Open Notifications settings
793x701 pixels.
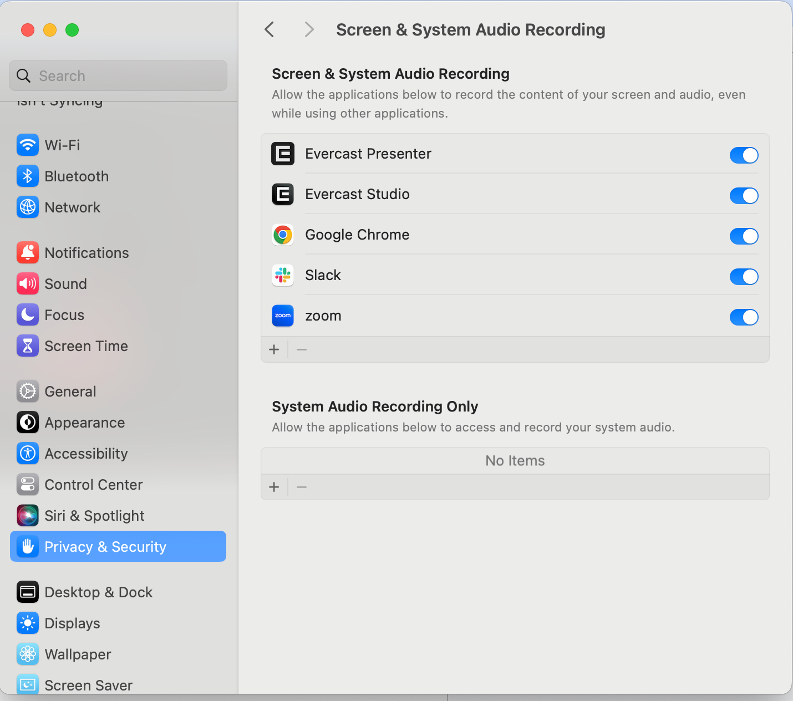coord(118,253)
